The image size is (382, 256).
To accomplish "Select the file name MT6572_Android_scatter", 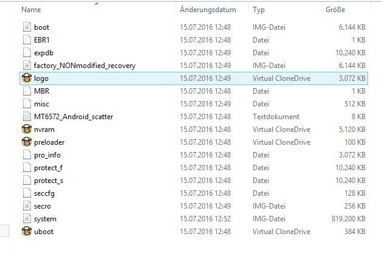I will pyautogui.click(x=73, y=117).
